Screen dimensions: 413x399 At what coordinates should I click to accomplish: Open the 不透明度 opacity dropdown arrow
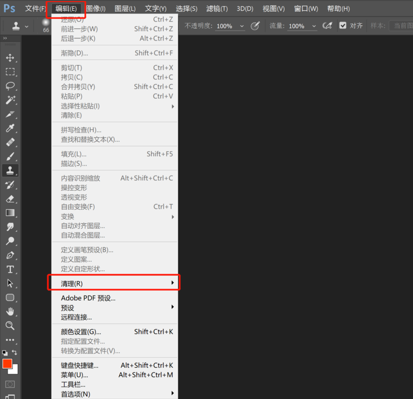pyautogui.click(x=242, y=26)
